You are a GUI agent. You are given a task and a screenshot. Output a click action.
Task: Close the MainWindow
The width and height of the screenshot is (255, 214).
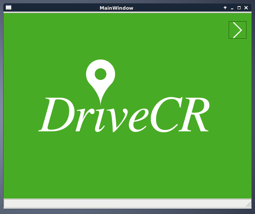[x=246, y=8]
